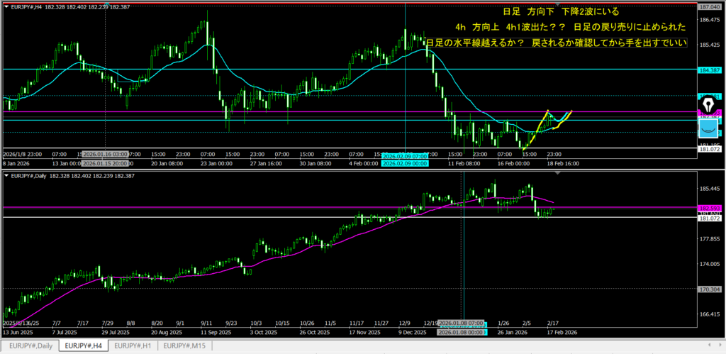Click the blue smiley face icon
726x354 pixels.
(x=709, y=128)
